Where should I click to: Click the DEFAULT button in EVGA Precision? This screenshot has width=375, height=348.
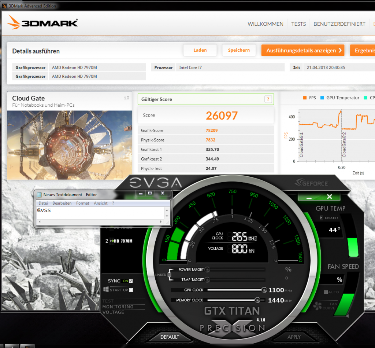(x=170, y=337)
